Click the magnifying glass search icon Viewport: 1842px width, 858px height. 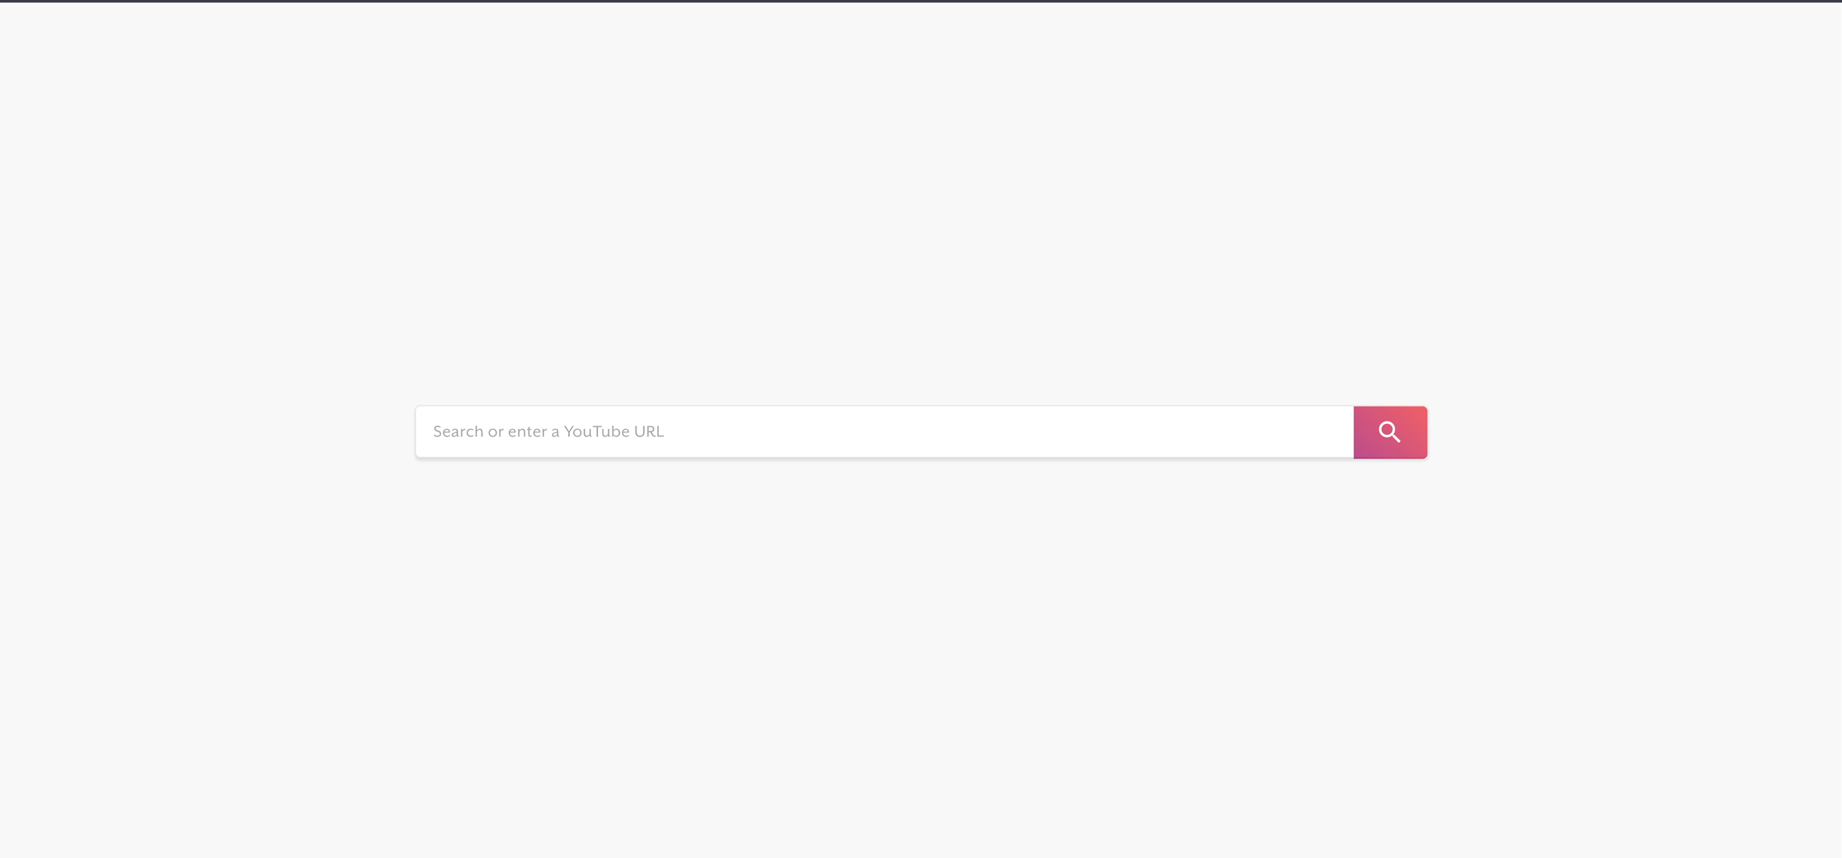(1389, 432)
